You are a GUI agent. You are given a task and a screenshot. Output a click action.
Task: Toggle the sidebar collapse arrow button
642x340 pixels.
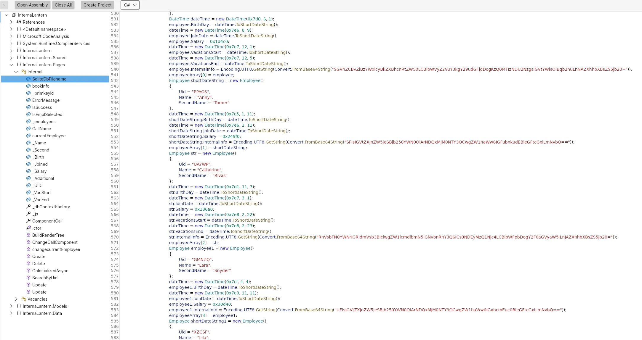point(4,5)
